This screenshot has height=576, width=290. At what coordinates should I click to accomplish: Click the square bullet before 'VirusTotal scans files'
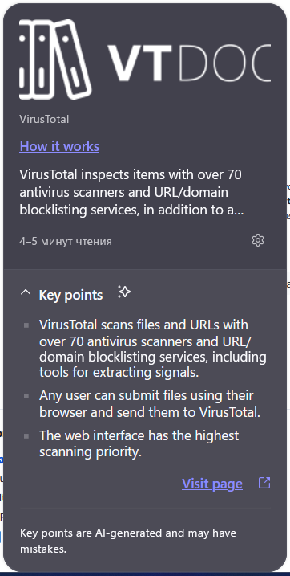click(26, 325)
